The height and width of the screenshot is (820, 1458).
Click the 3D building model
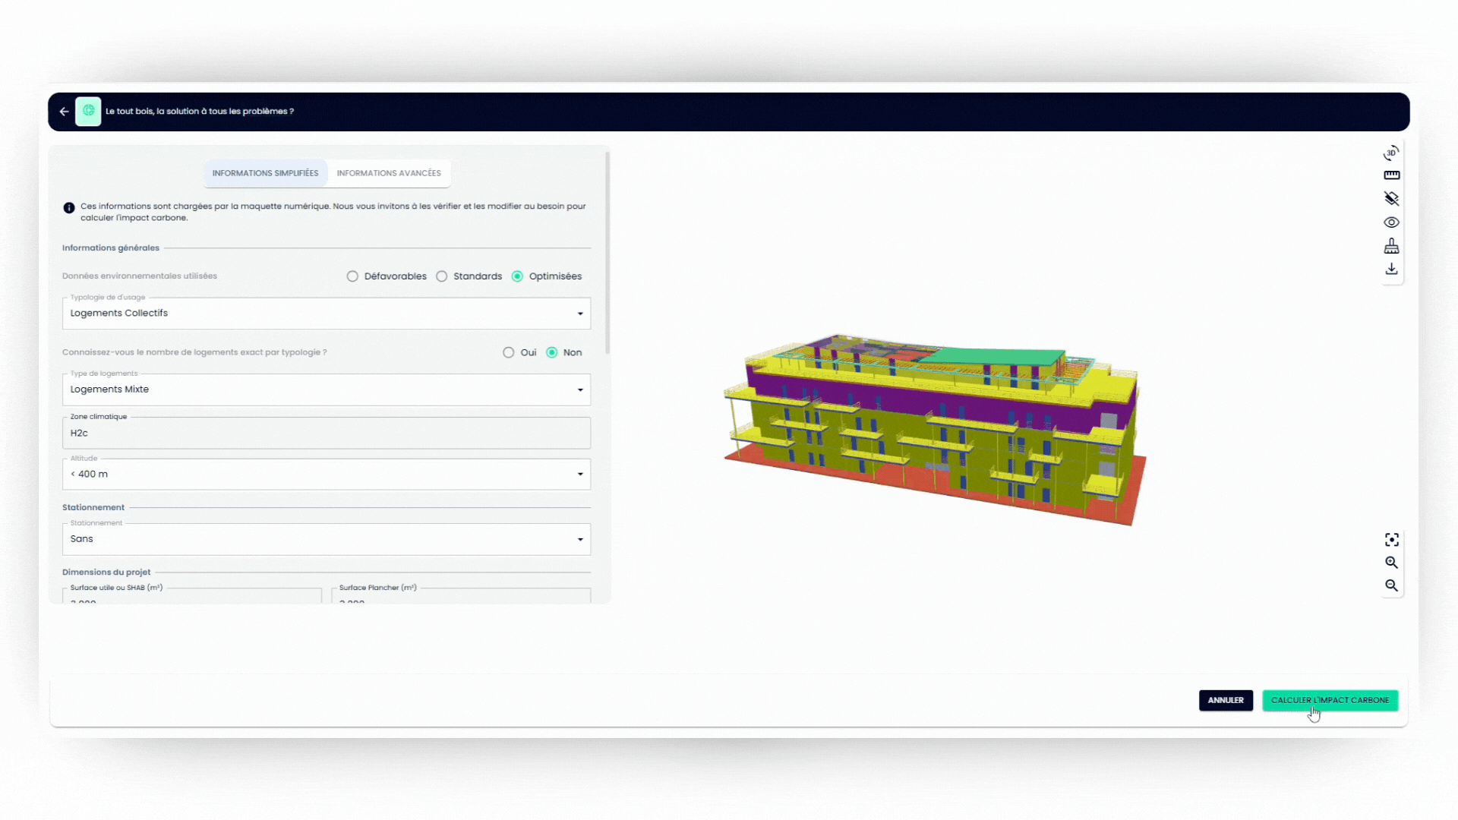(934, 429)
